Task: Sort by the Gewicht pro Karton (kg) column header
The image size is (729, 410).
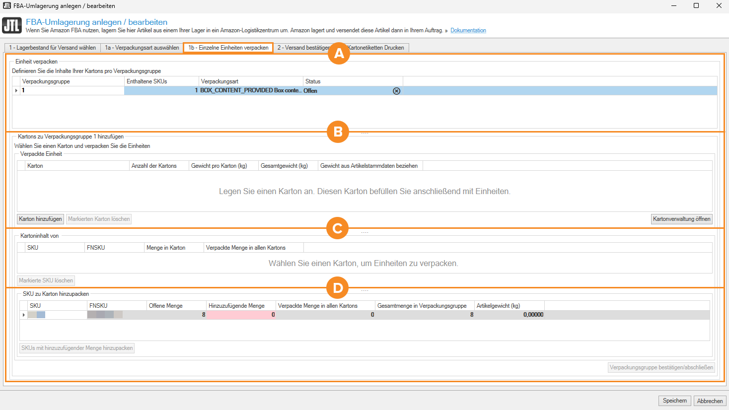Action: coord(219,166)
